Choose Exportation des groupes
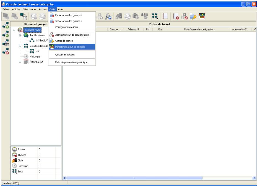 [72, 15]
